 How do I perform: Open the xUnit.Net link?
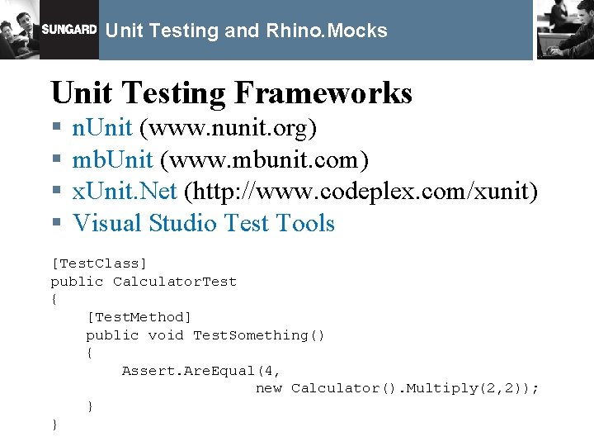125,191
